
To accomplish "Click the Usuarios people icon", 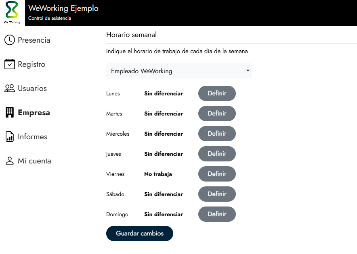I will [9, 89].
